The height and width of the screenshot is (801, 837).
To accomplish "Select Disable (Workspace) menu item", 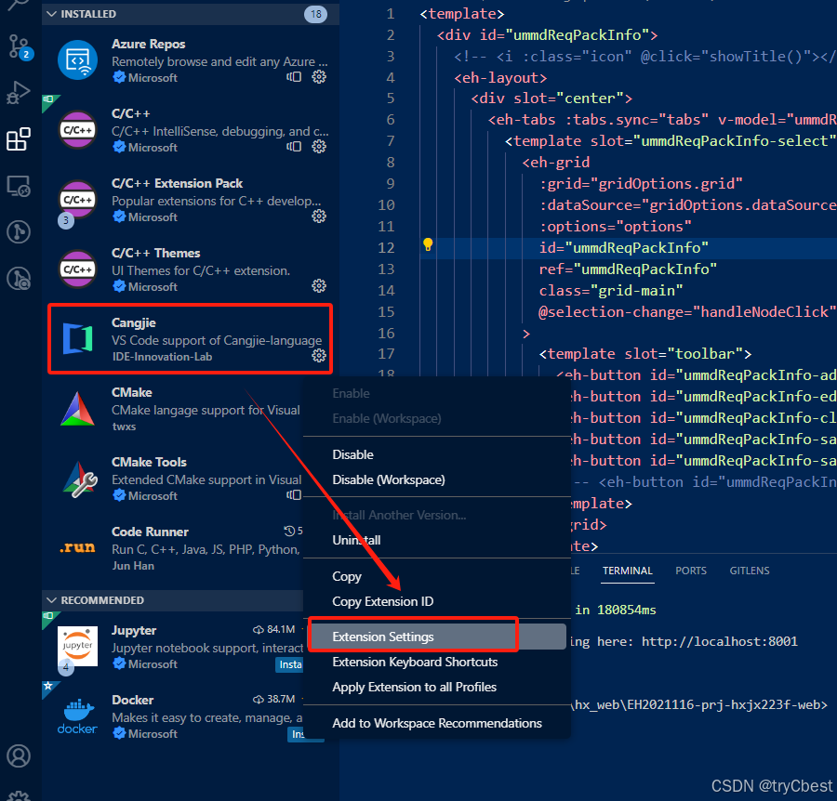I will [389, 480].
